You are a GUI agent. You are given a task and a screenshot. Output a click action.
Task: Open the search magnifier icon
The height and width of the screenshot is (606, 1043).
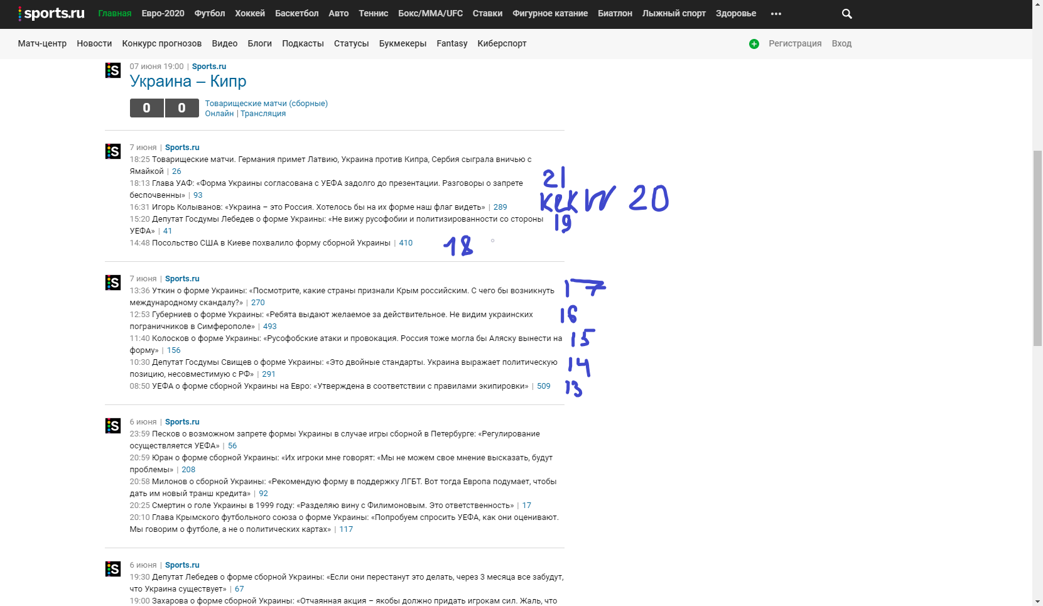(846, 14)
